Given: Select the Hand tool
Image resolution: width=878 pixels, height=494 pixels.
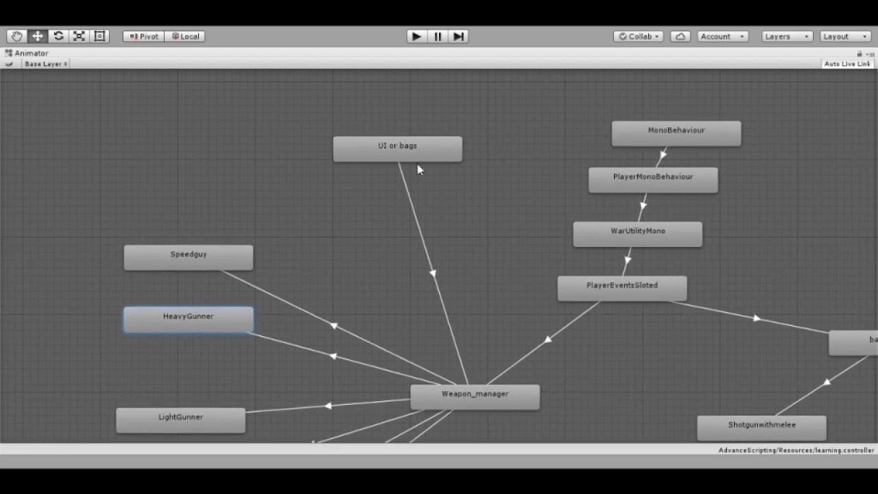Looking at the screenshot, I should coord(16,36).
